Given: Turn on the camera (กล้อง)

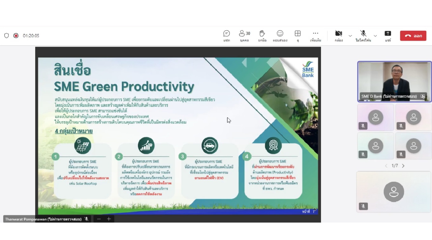Looking at the screenshot, I should [339, 36].
